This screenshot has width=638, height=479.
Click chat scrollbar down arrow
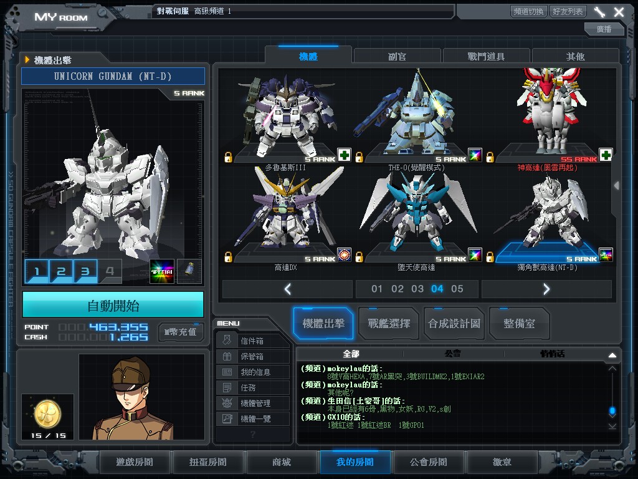coord(612,427)
